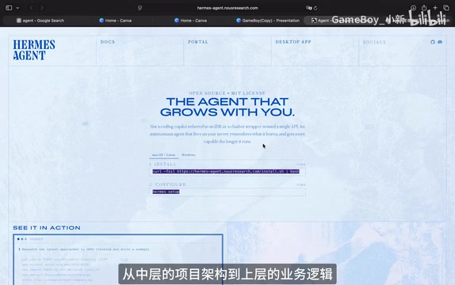Switch to the GameBoy(Copy) - Presentation tab
Image resolution: width=455 pixels, height=285 pixels.
(268, 21)
